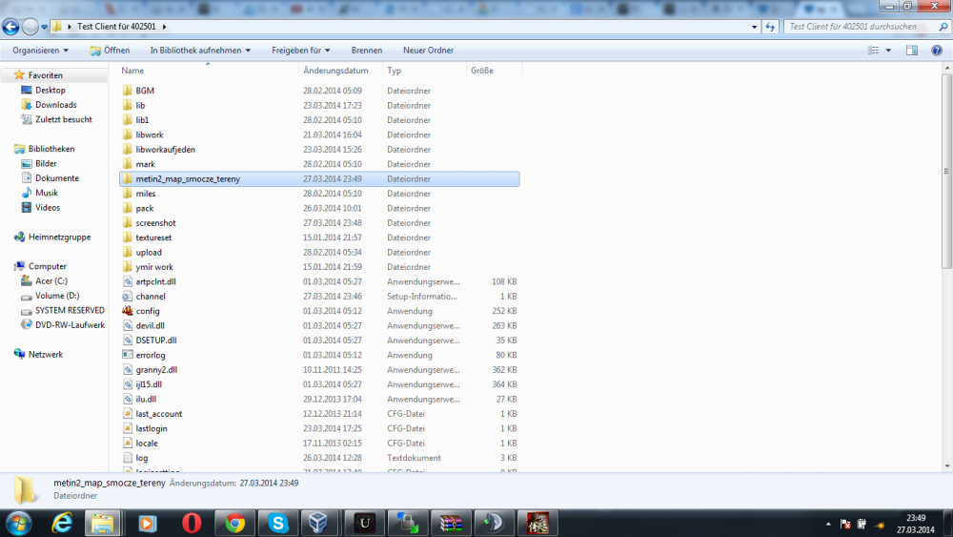Click the vertical scrollbar of the file list
Viewport: 953px width, 537px height.
point(945,172)
